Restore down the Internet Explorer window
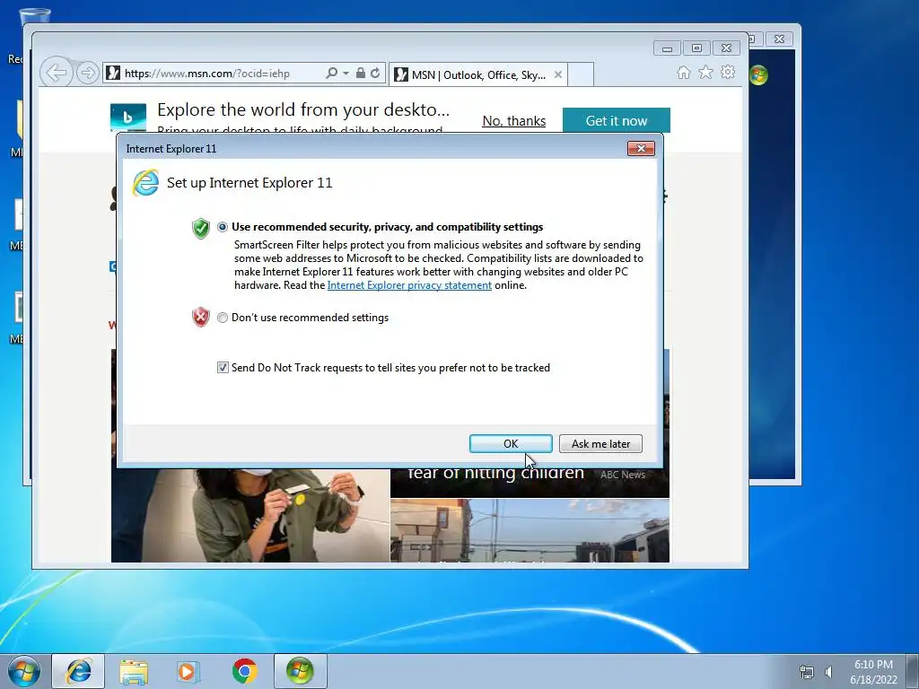The width and height of the screenshot is (919, 689). [696, 48]
